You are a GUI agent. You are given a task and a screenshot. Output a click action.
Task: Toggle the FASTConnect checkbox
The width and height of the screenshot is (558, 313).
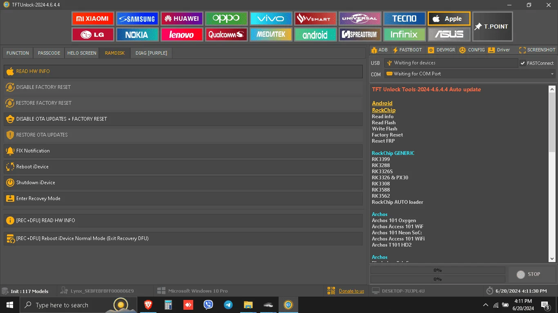click(522, 63)
